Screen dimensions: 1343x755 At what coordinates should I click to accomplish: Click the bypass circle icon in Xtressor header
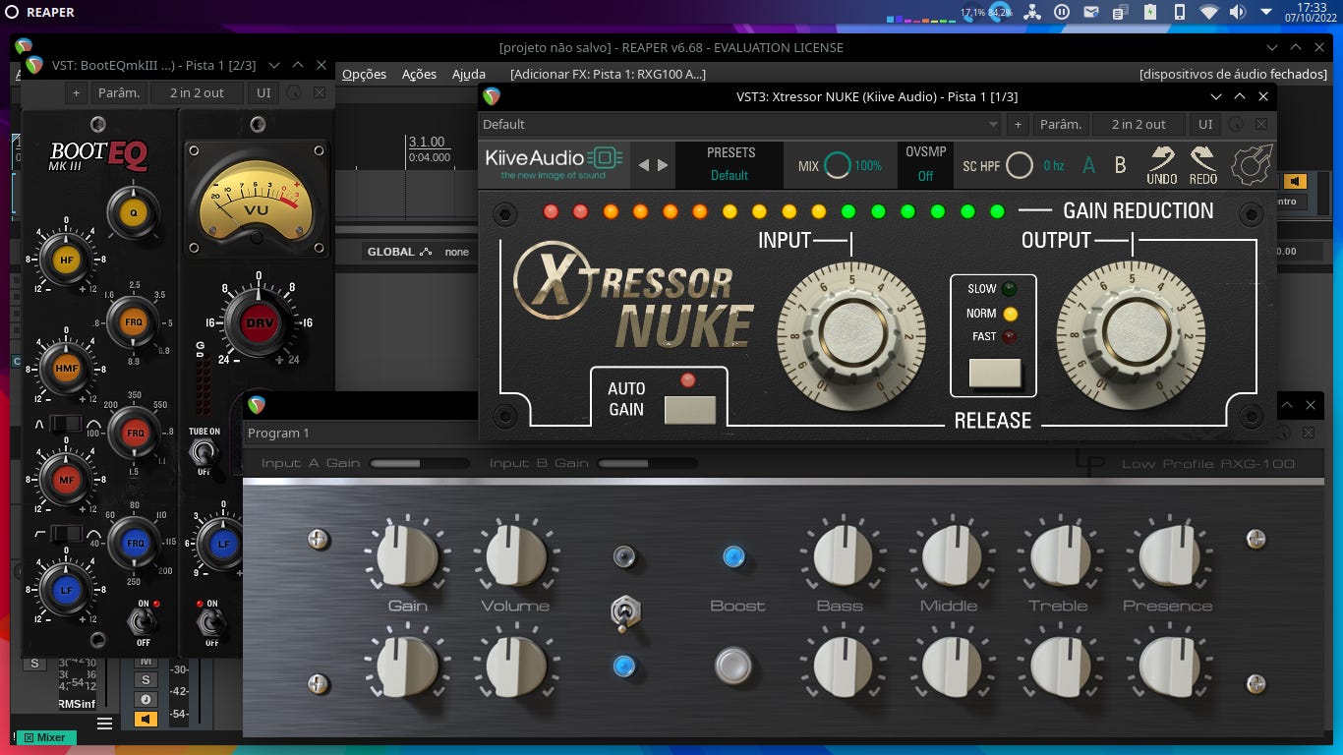click(1236, 124)
